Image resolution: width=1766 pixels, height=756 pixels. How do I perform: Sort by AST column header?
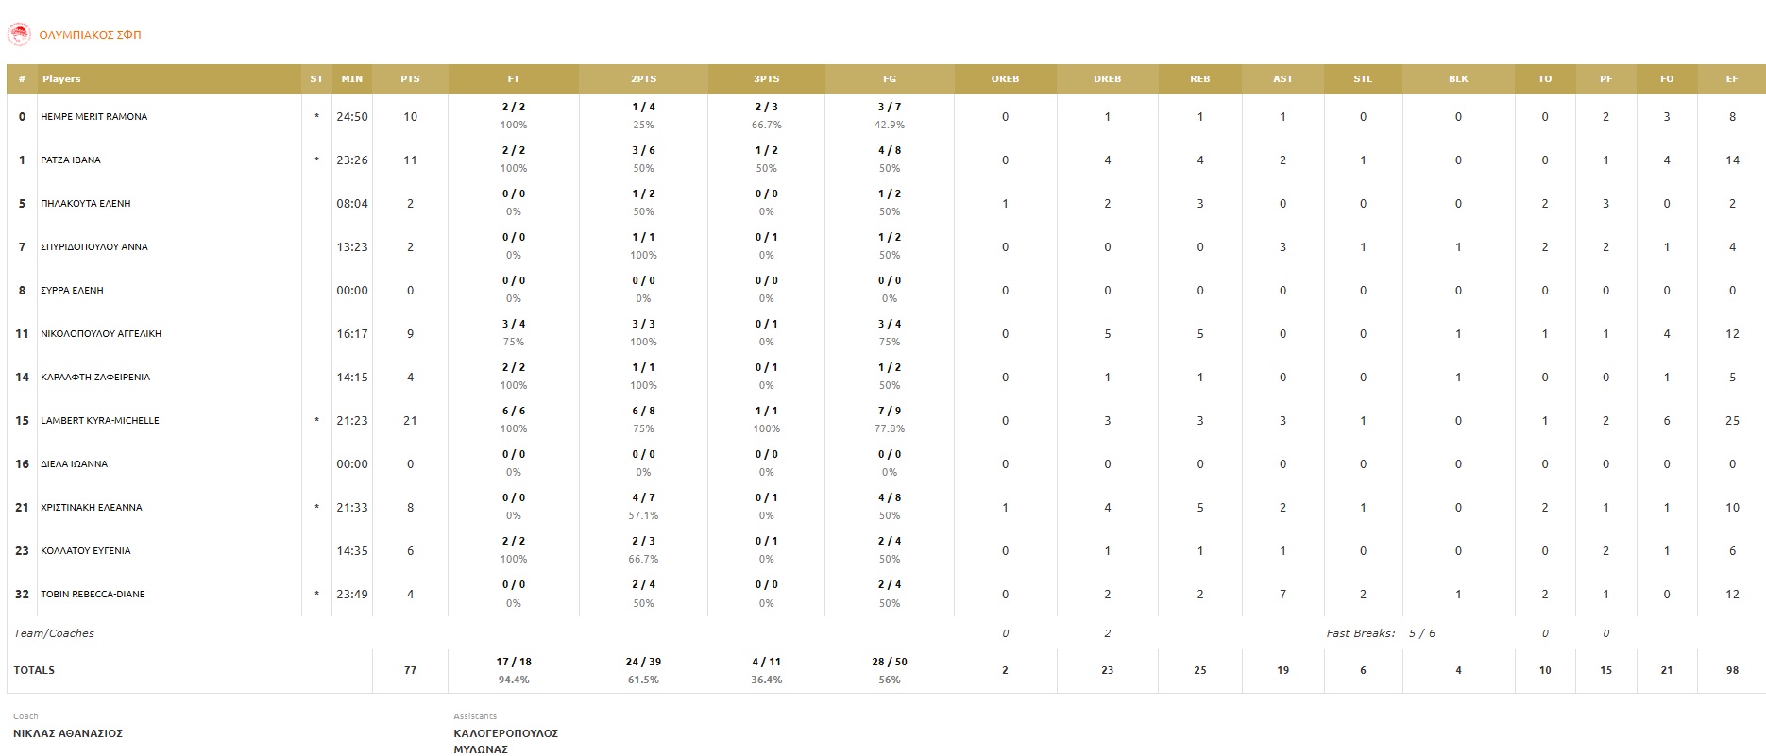coord(1282,79)
